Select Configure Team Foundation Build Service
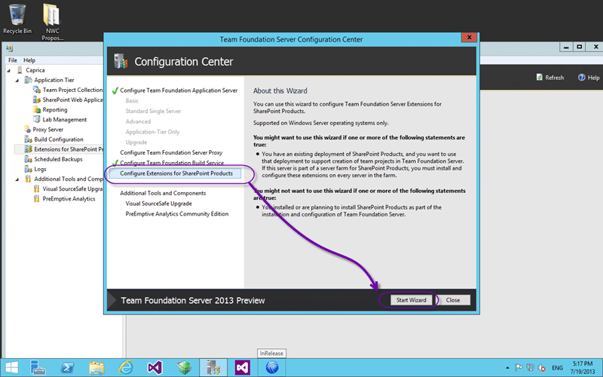Viewport: 603px width, 377px height. (x=172, y=163)
